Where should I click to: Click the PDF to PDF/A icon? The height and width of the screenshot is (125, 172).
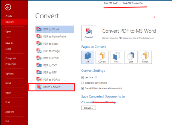click(39, 80)
